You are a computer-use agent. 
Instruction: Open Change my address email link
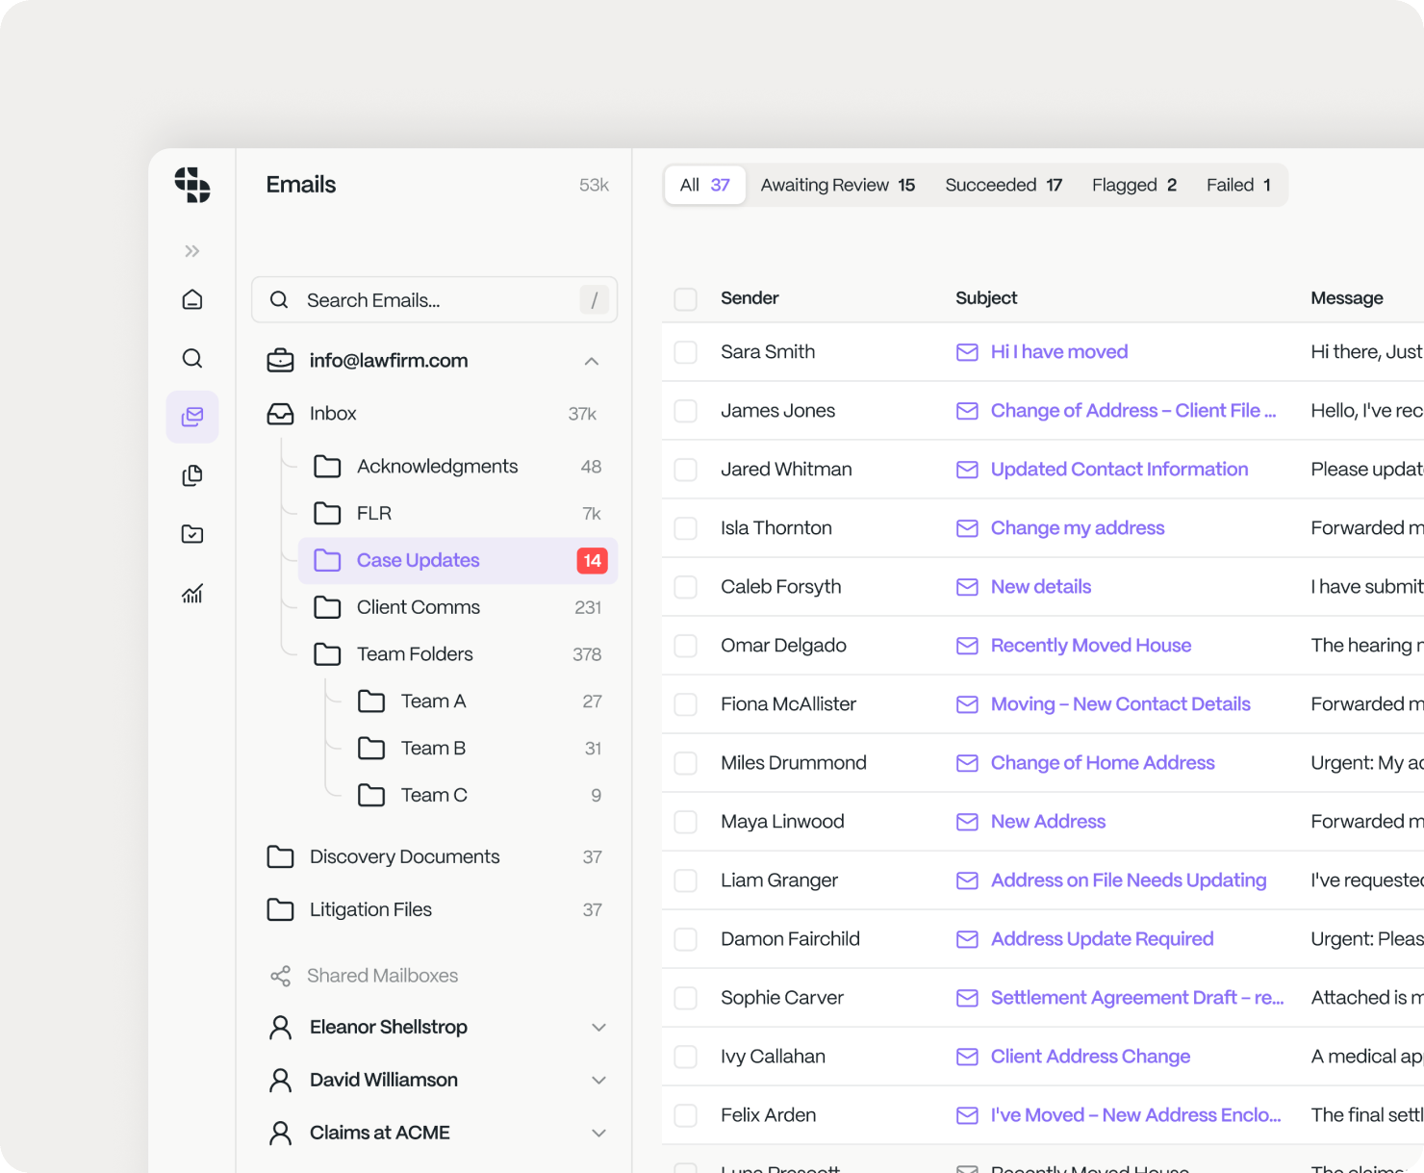[1078, 528]
